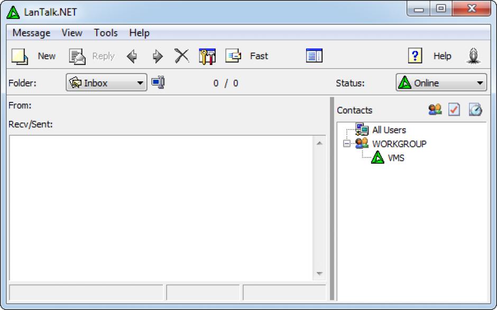This screenshot has height=310, width=497.
Task: Click the monitor icon beside Inbox
Action: pos(158,82)
